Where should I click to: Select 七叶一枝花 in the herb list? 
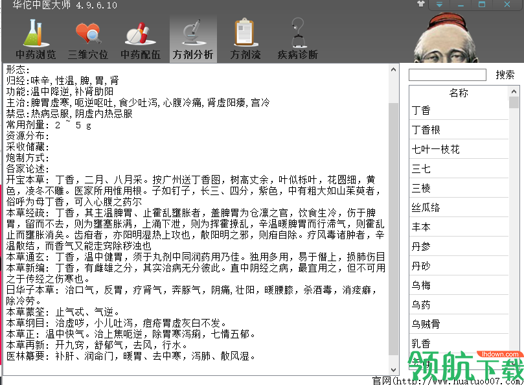click(x=459, y=149)
